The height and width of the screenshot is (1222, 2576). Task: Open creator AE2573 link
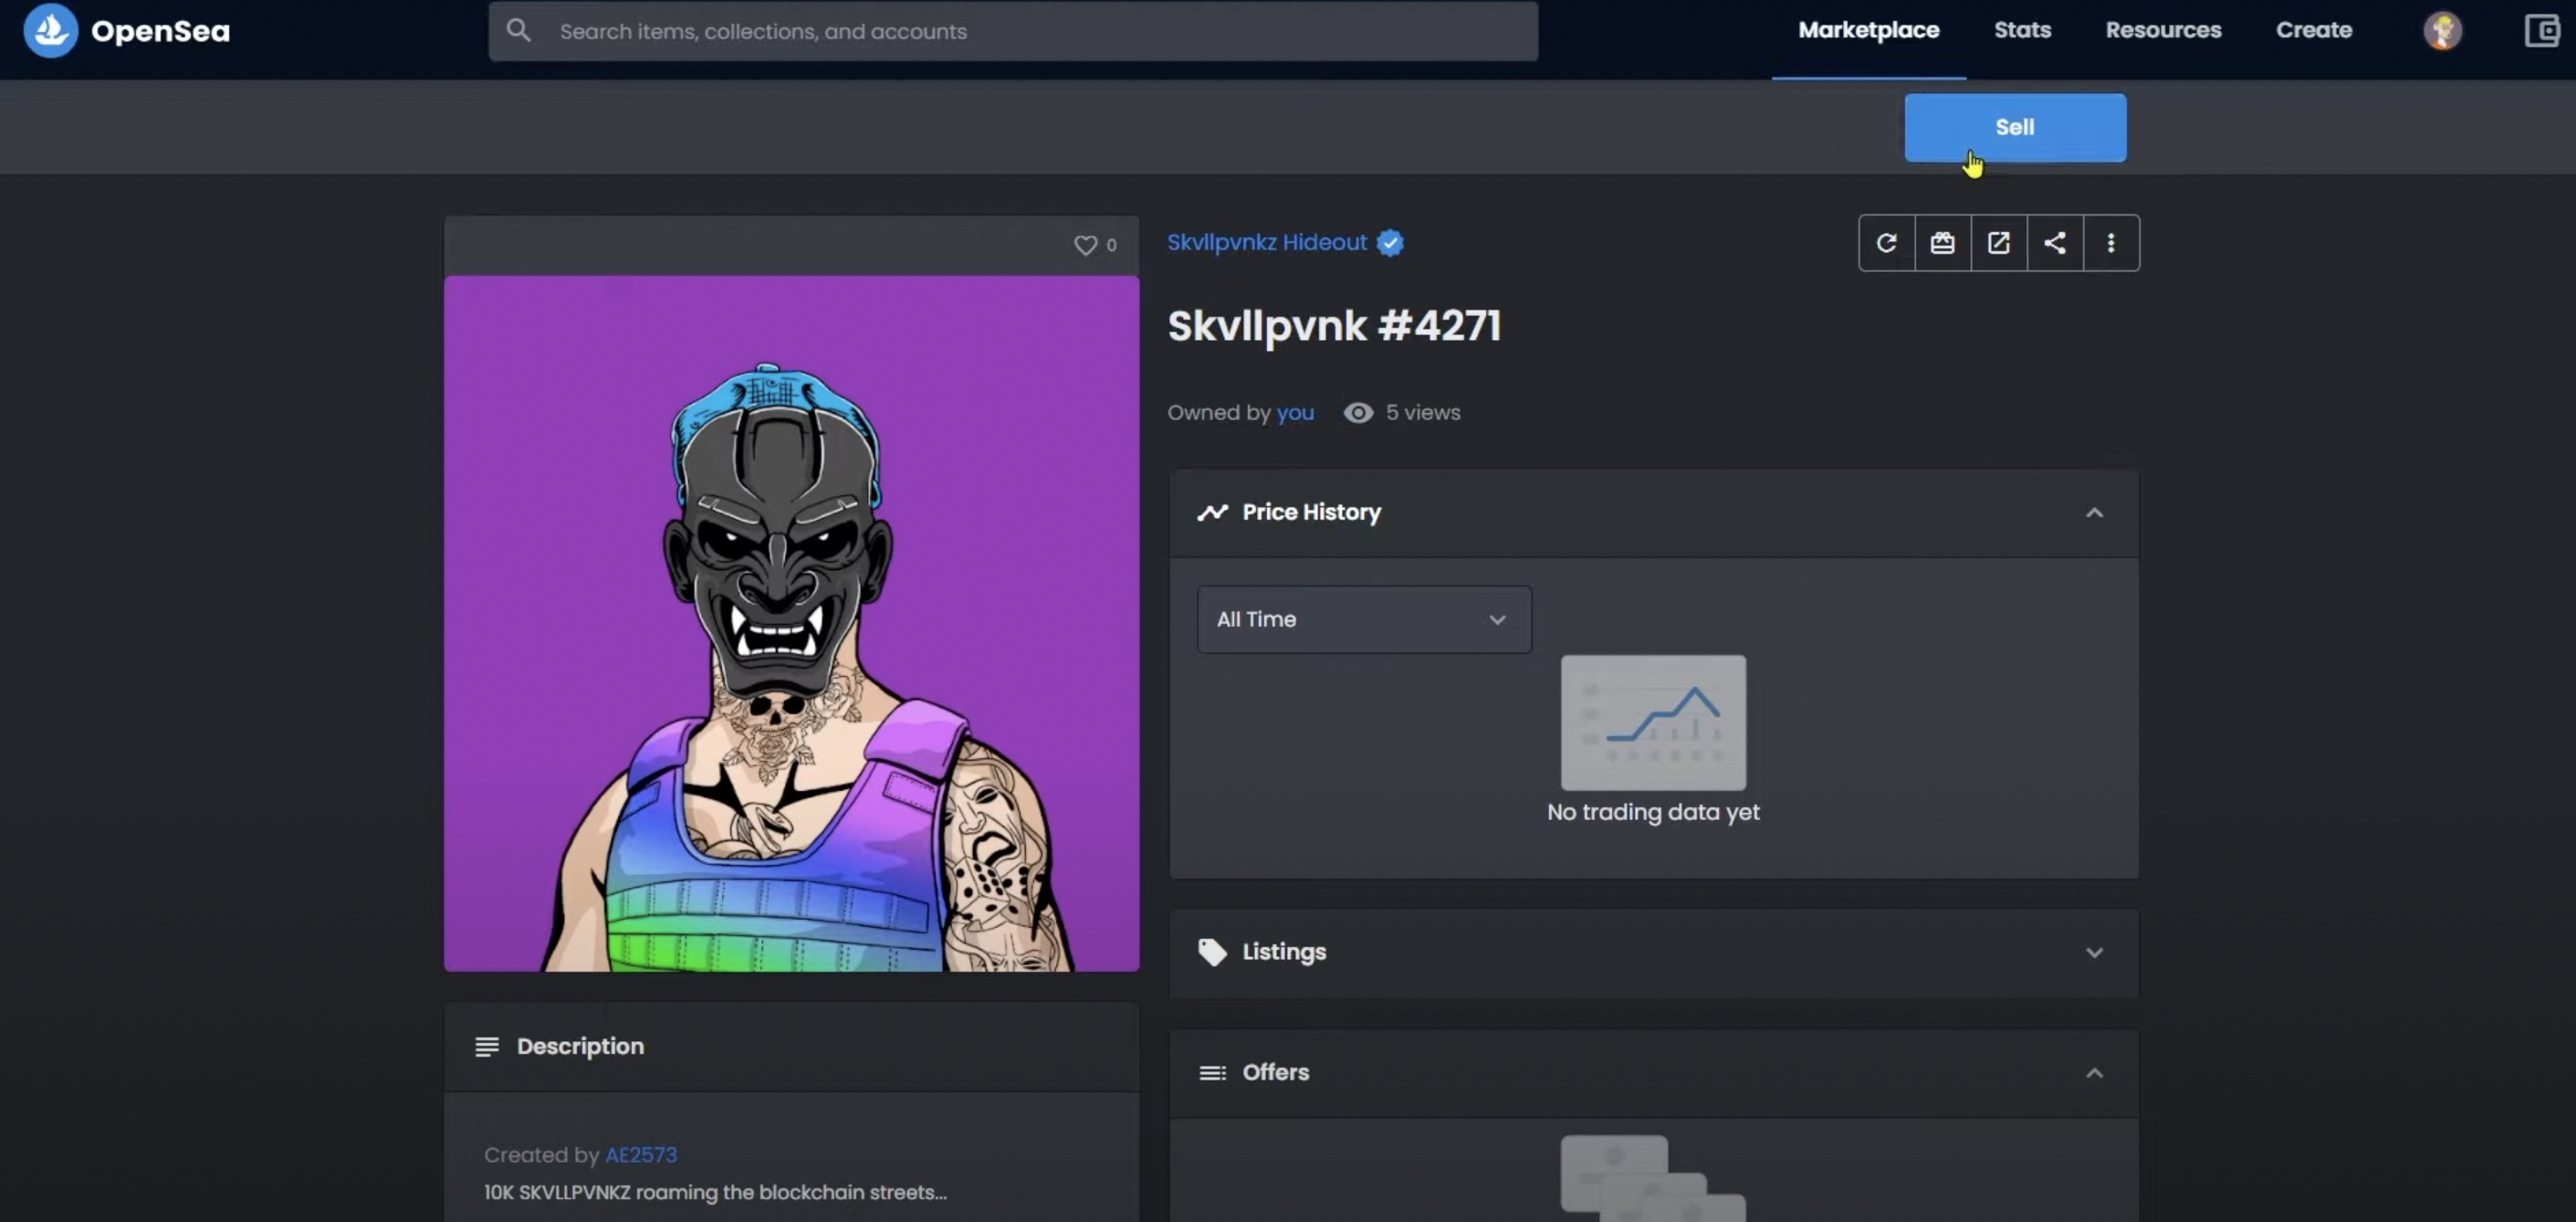click(641, 1155)
